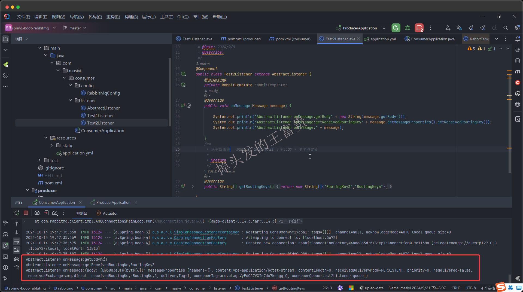The image size is (523, 292).
Task: Collapse the consumer package node
Action: click(64, 78)
